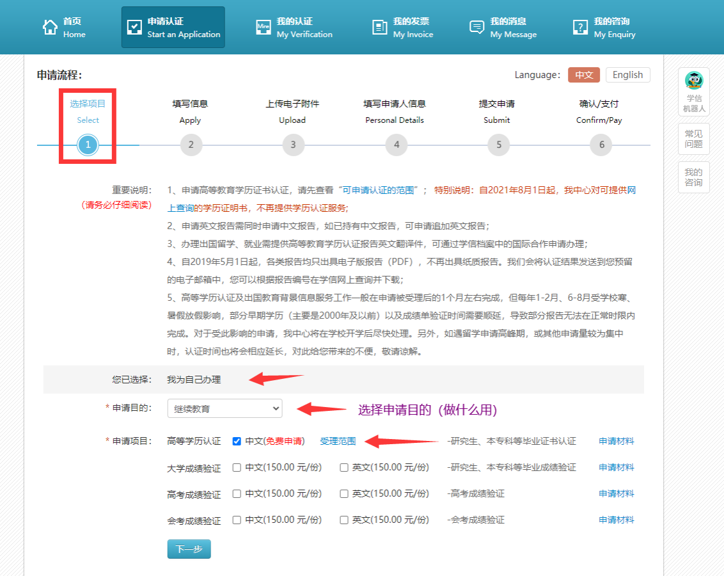
Task: Open the 受理范围 link
Action: tap(338, 441)
